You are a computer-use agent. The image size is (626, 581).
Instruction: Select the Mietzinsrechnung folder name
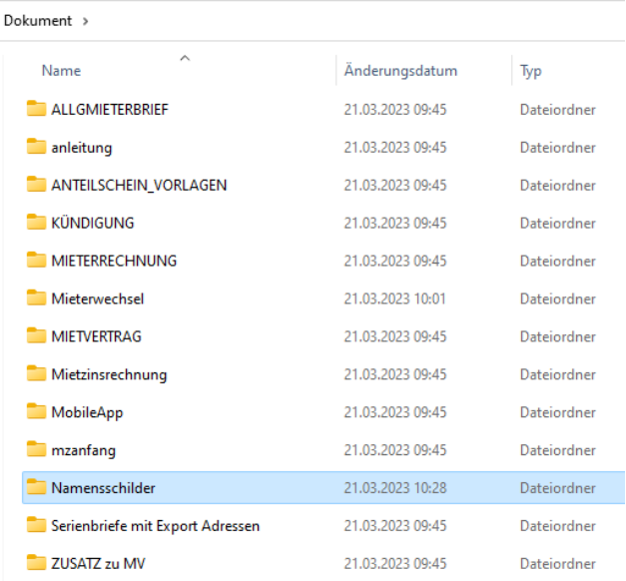click(x=109, y=375)
